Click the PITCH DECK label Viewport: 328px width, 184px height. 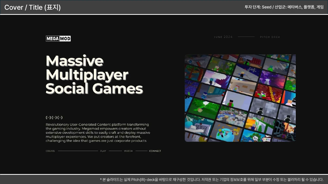pos(270,37)
